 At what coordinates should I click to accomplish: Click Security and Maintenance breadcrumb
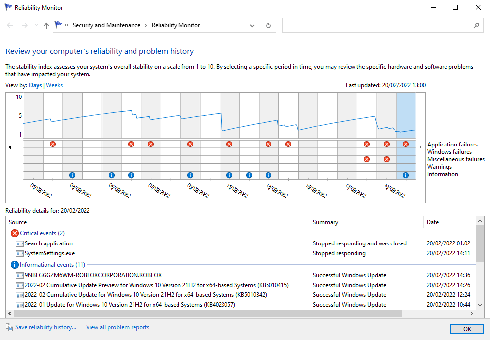pyautogui.click(x=107, y=25)
